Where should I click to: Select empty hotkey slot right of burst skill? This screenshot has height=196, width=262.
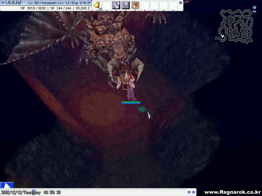click(x=145, y=5)
